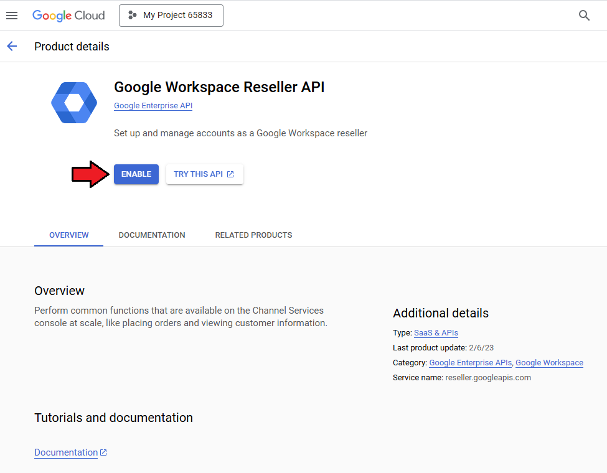607x473 pixels.
Task: Click the Google Workspace hexagon logo
Action: 74,103
